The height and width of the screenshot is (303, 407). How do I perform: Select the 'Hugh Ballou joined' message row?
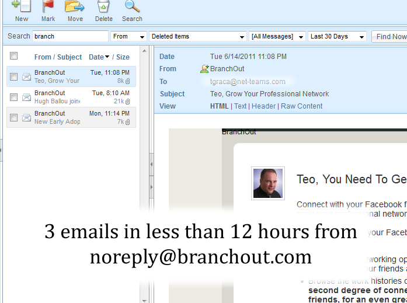point(71,97)
